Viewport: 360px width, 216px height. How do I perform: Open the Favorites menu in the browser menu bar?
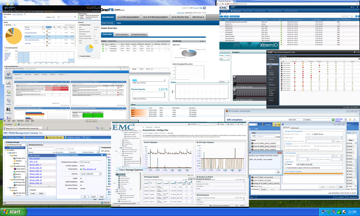tap(20, 121)
